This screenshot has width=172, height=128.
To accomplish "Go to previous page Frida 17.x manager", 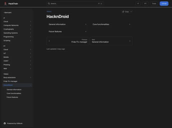I will [x=68, y=41].
